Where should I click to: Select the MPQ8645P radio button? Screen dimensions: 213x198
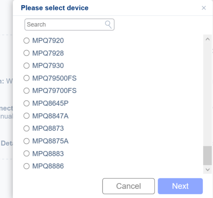[26, 103]
